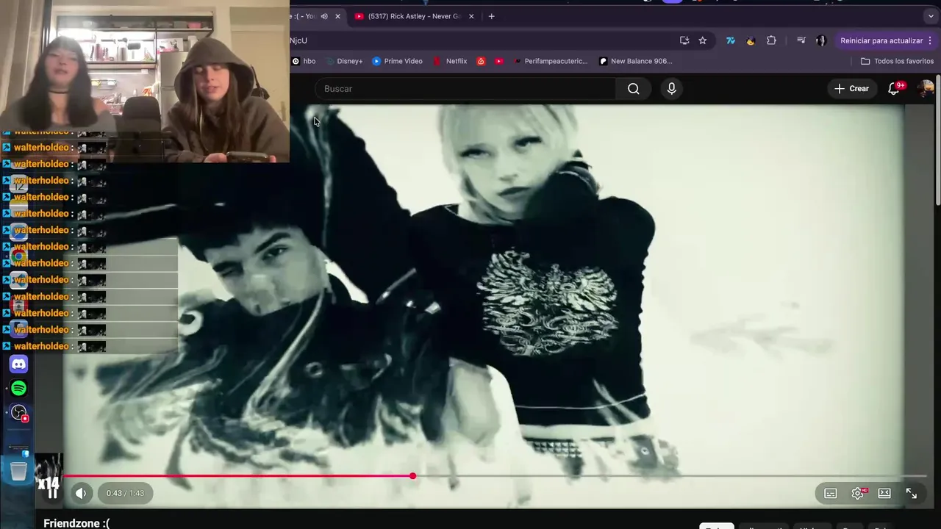Screen dimensions: 941x529
Task: Open the Disney+ bookmark
Action: point(344,61)
